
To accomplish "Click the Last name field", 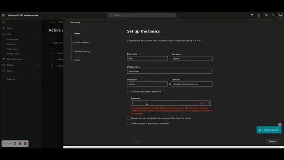I will (x=192, y=58).
